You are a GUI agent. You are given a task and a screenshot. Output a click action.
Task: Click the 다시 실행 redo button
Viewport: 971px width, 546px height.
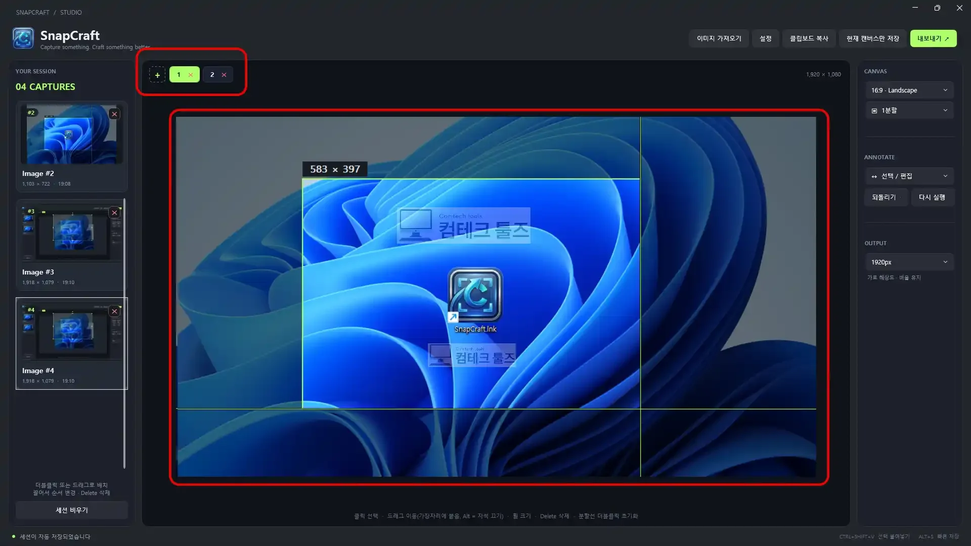click(933, 198)
